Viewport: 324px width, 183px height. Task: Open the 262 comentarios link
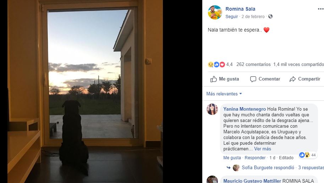253,65
